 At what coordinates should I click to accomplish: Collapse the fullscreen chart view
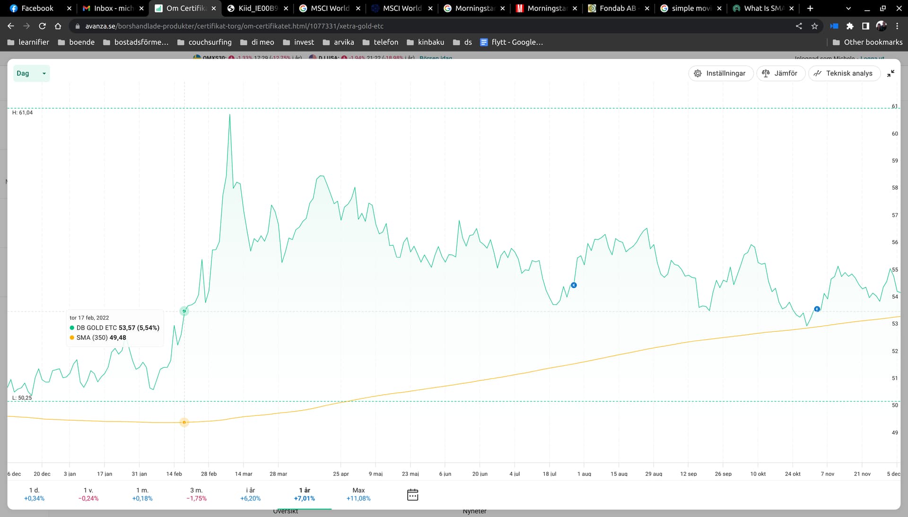coord(891,73)
